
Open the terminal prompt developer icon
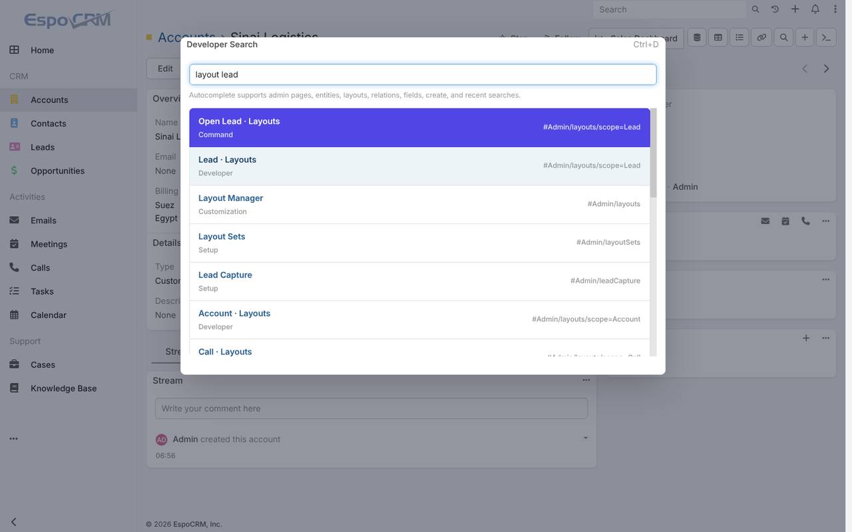[826, 38]
